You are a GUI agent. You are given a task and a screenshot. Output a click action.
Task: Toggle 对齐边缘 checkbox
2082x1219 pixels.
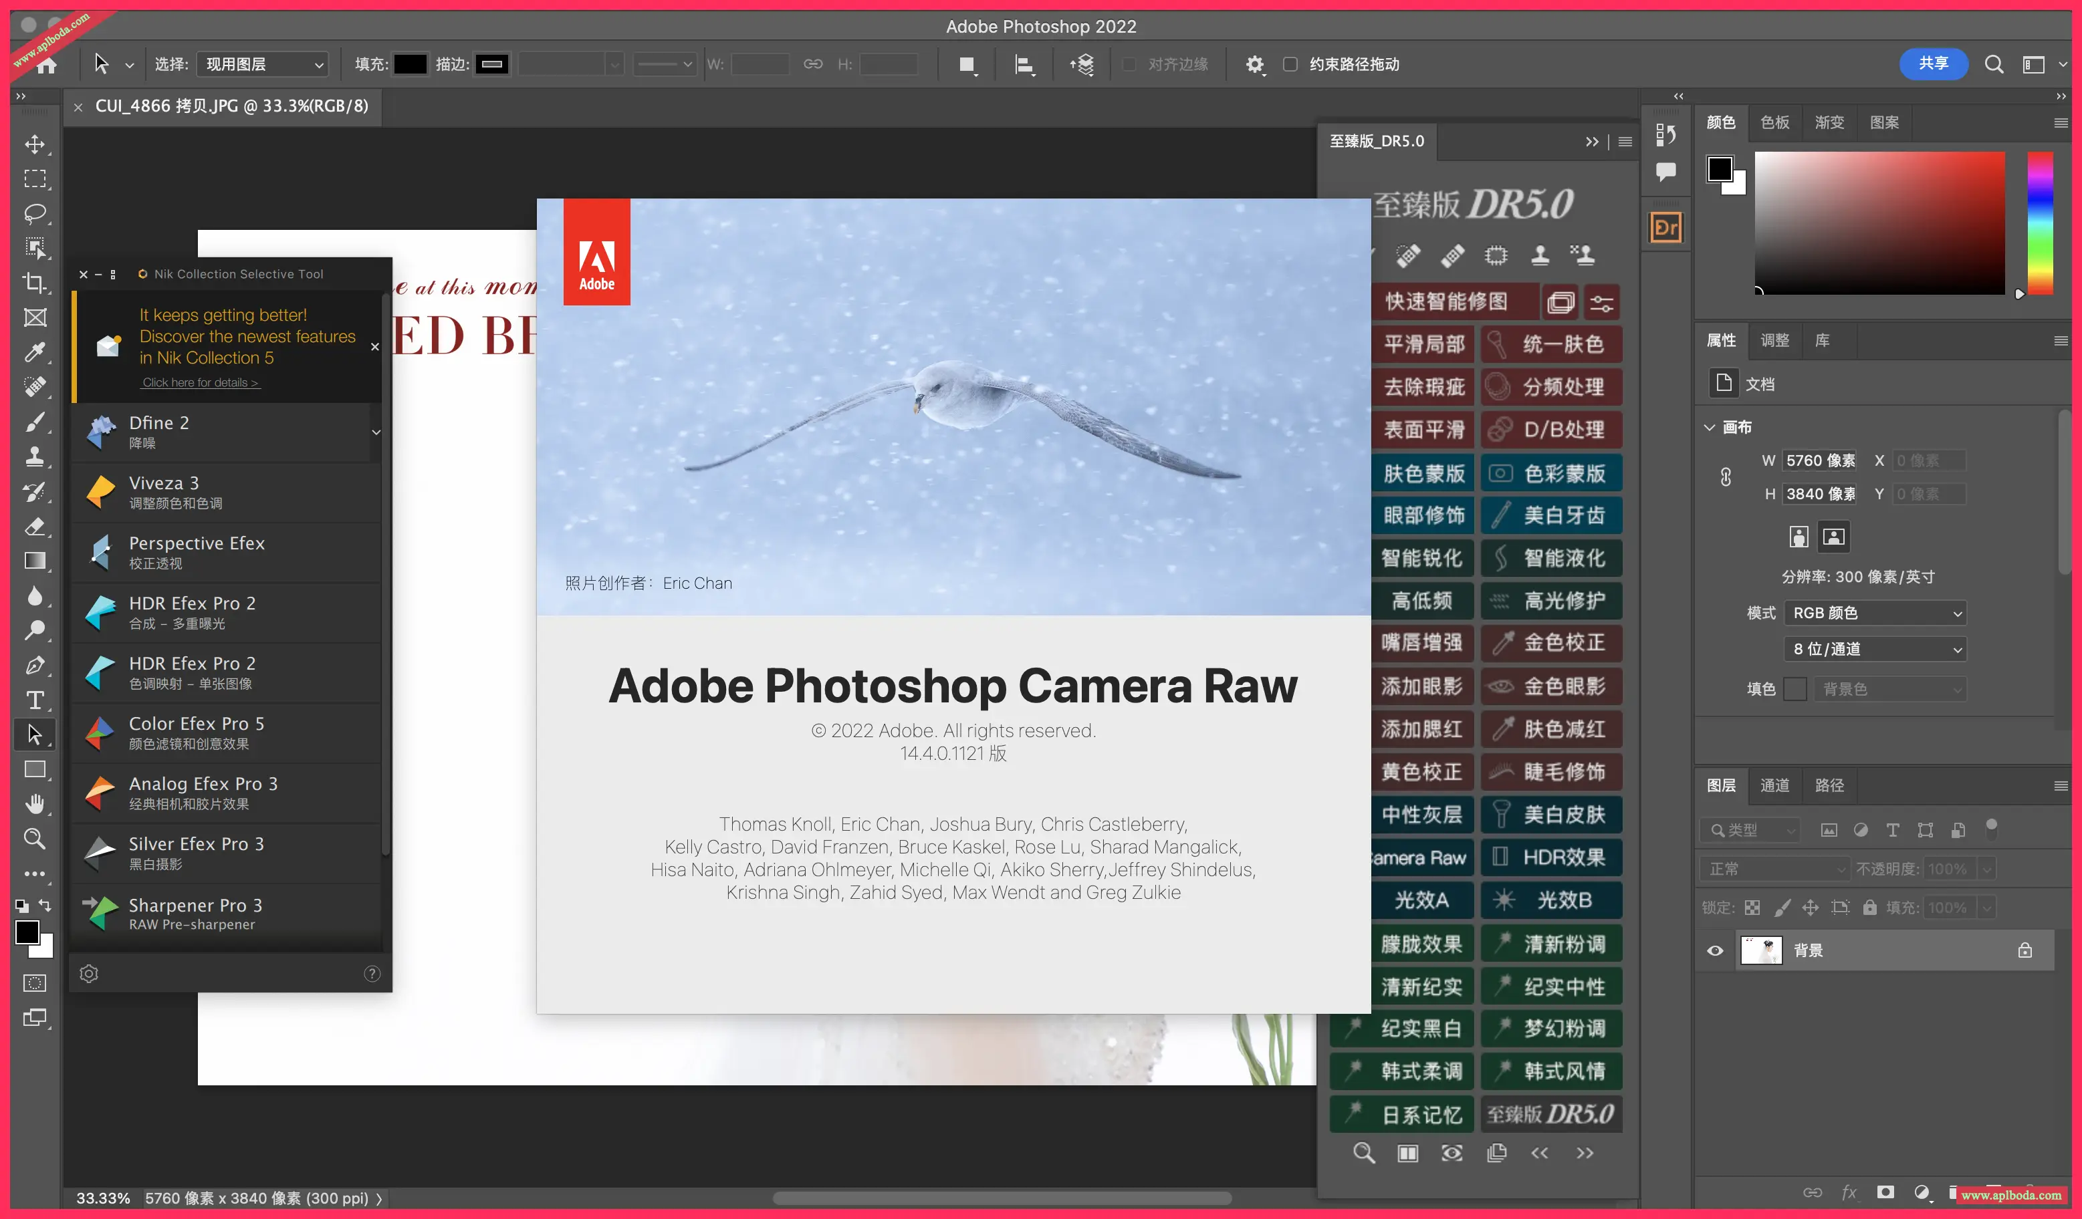click(1129, 64)
